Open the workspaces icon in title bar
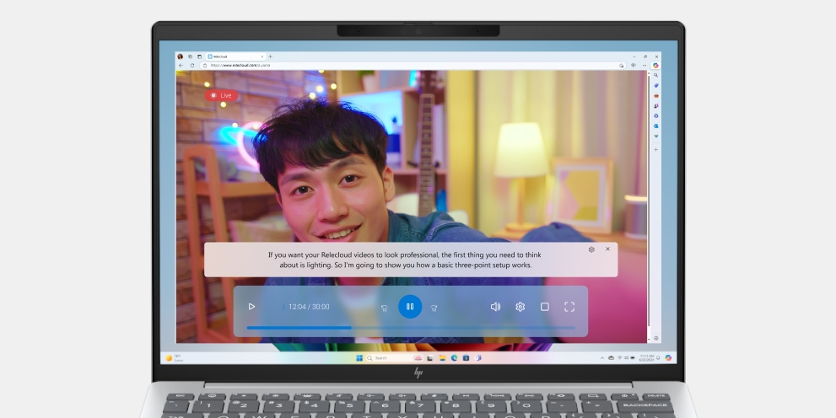 pyautogui.click(x=191, y=56)
